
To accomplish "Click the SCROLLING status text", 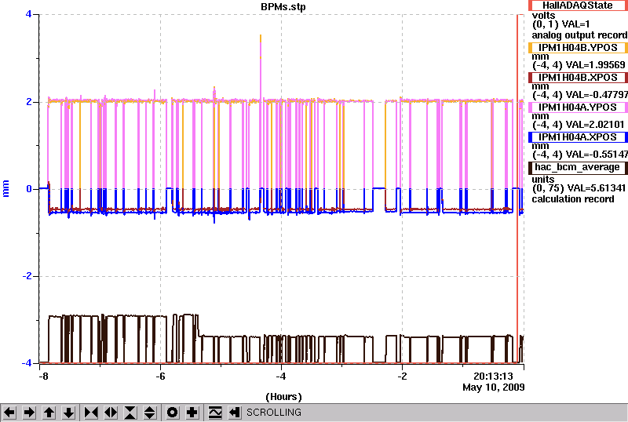I will [273, 413].
